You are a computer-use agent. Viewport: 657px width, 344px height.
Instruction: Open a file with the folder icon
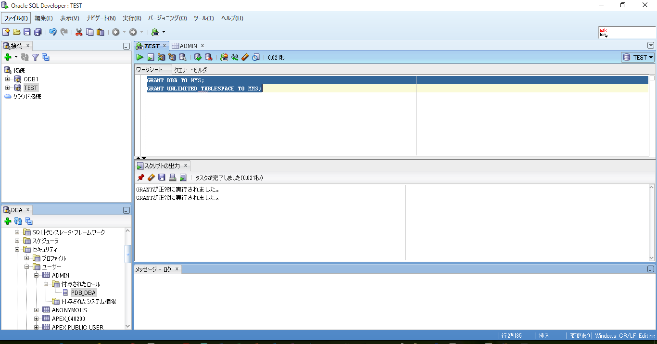point(16,32)
